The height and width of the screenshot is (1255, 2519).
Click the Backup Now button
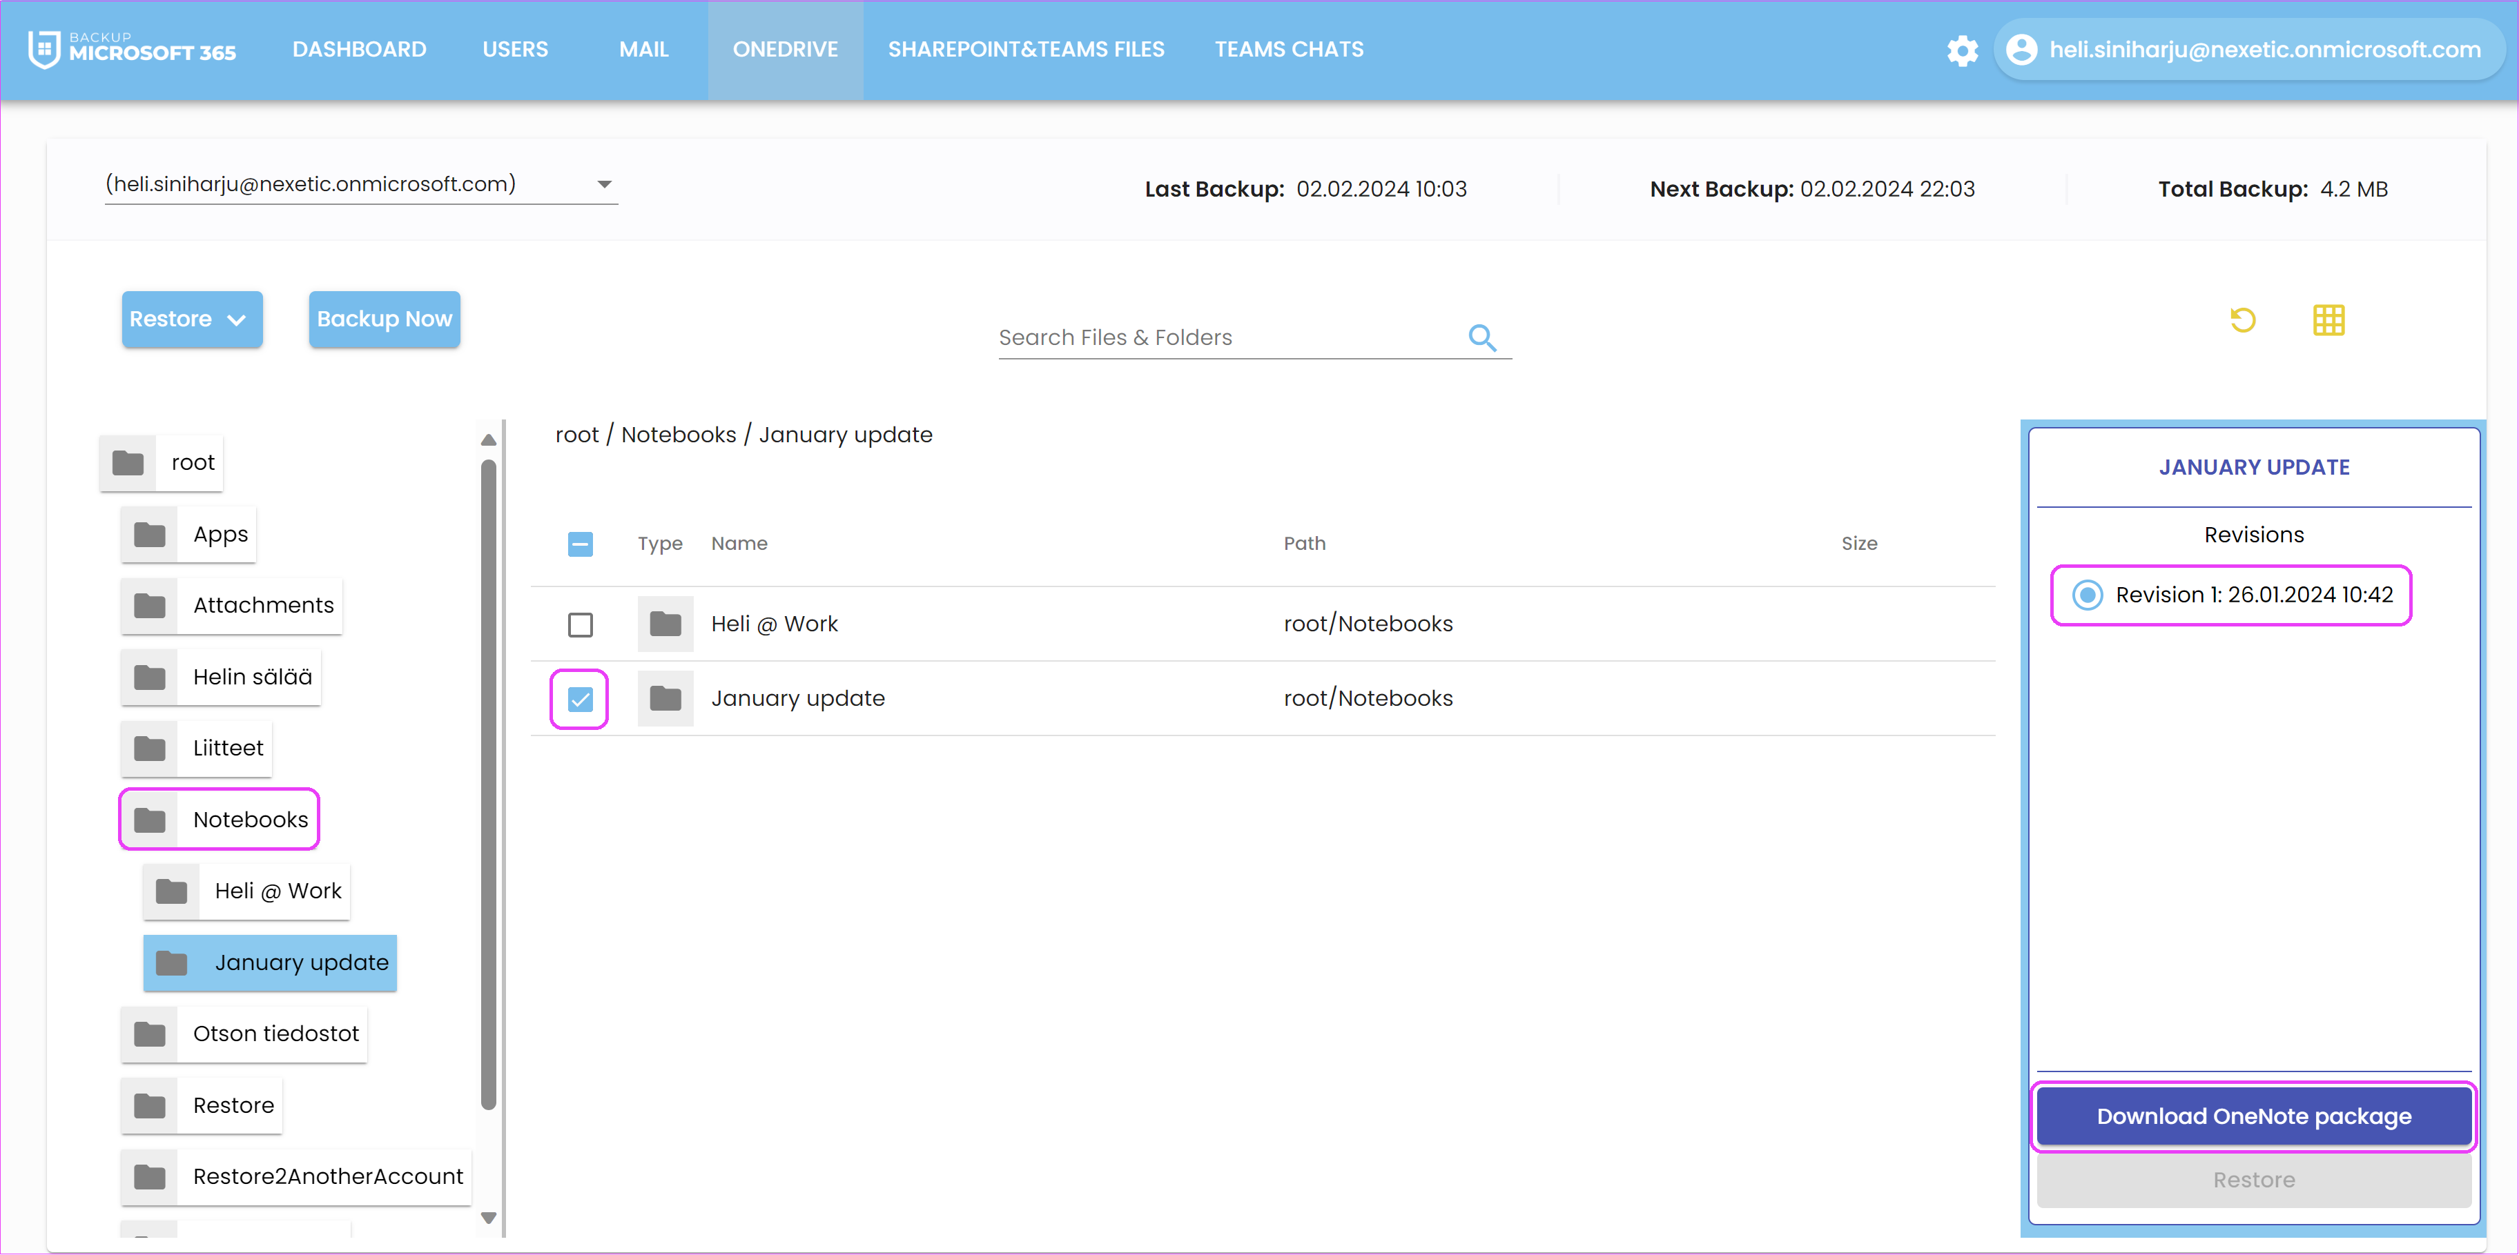coord(385,319)
